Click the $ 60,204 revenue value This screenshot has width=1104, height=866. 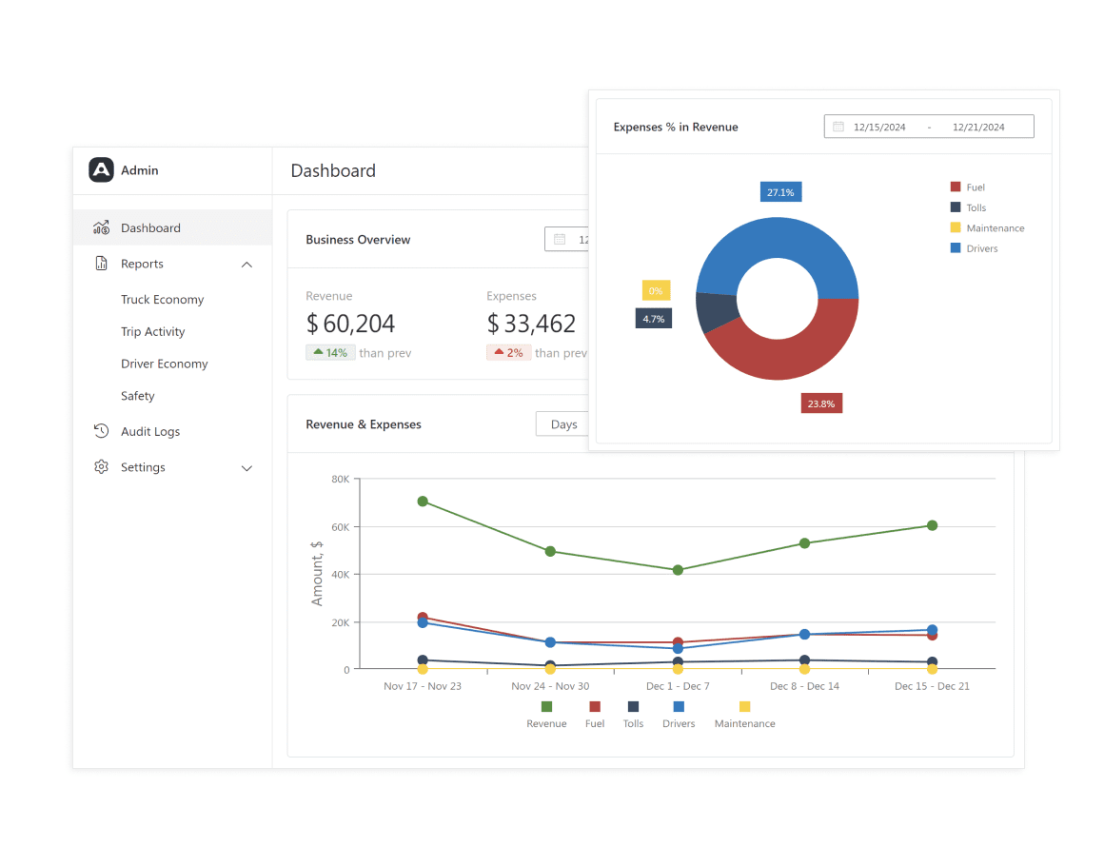(x=350, y=324)
